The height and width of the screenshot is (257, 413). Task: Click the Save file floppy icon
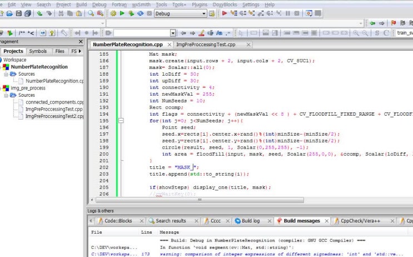click(19, 13)
